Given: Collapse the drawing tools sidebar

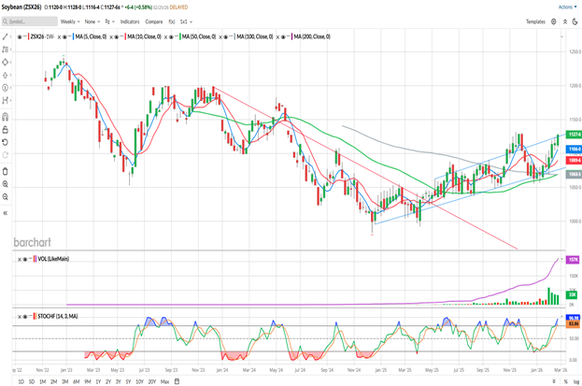Looking at the screenshot, I should point(5,213).
